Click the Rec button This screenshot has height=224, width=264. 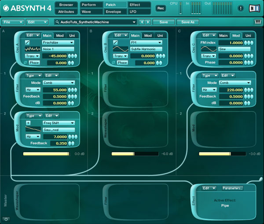tap(161, 8)
